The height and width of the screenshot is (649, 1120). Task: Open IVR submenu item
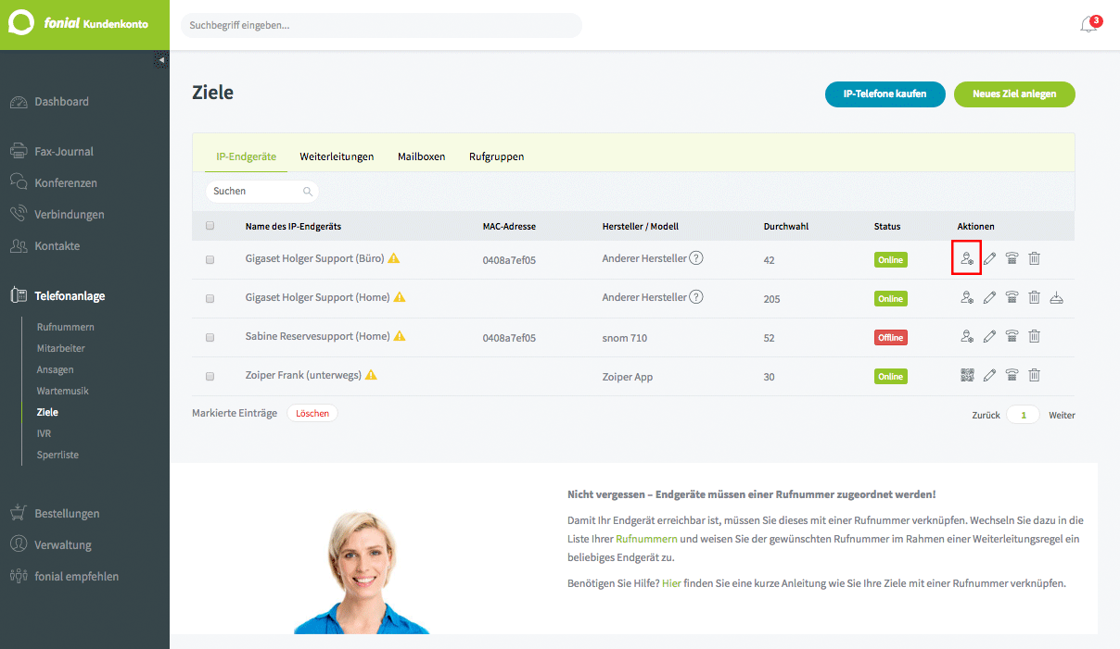pyautogui.click(x=44, y=433)
